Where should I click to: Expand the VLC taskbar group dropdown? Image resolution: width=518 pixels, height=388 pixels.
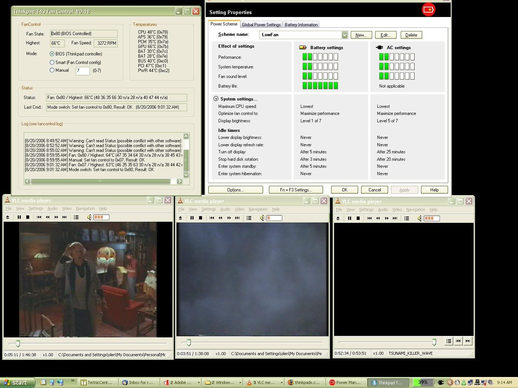tap(282, 382)
